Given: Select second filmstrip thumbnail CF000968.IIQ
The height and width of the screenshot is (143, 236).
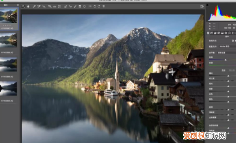Looking at the screenshot, I should (x=8, y=40).
